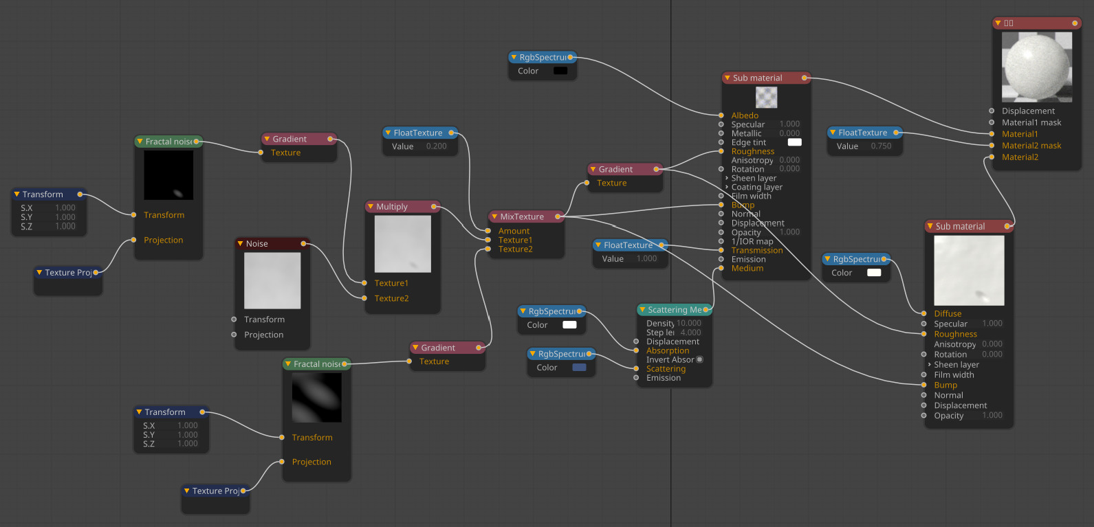Screen dimensions: 1094x527
Task: Click the Absorption socket on Scattering Medium node
Action: pyautogui.click(x=636, y=350)
